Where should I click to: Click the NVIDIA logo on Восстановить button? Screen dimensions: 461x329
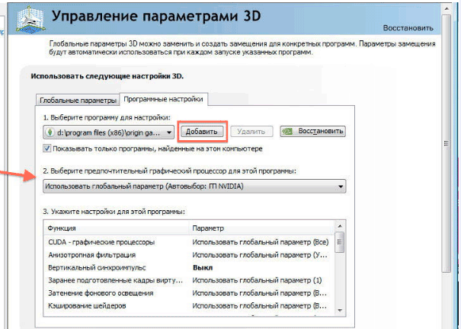[287, 131]
